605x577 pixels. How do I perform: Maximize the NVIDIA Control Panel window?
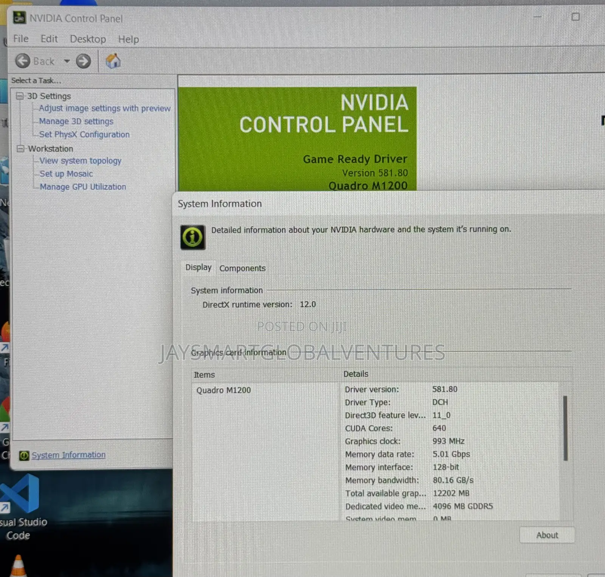(576, 17)
